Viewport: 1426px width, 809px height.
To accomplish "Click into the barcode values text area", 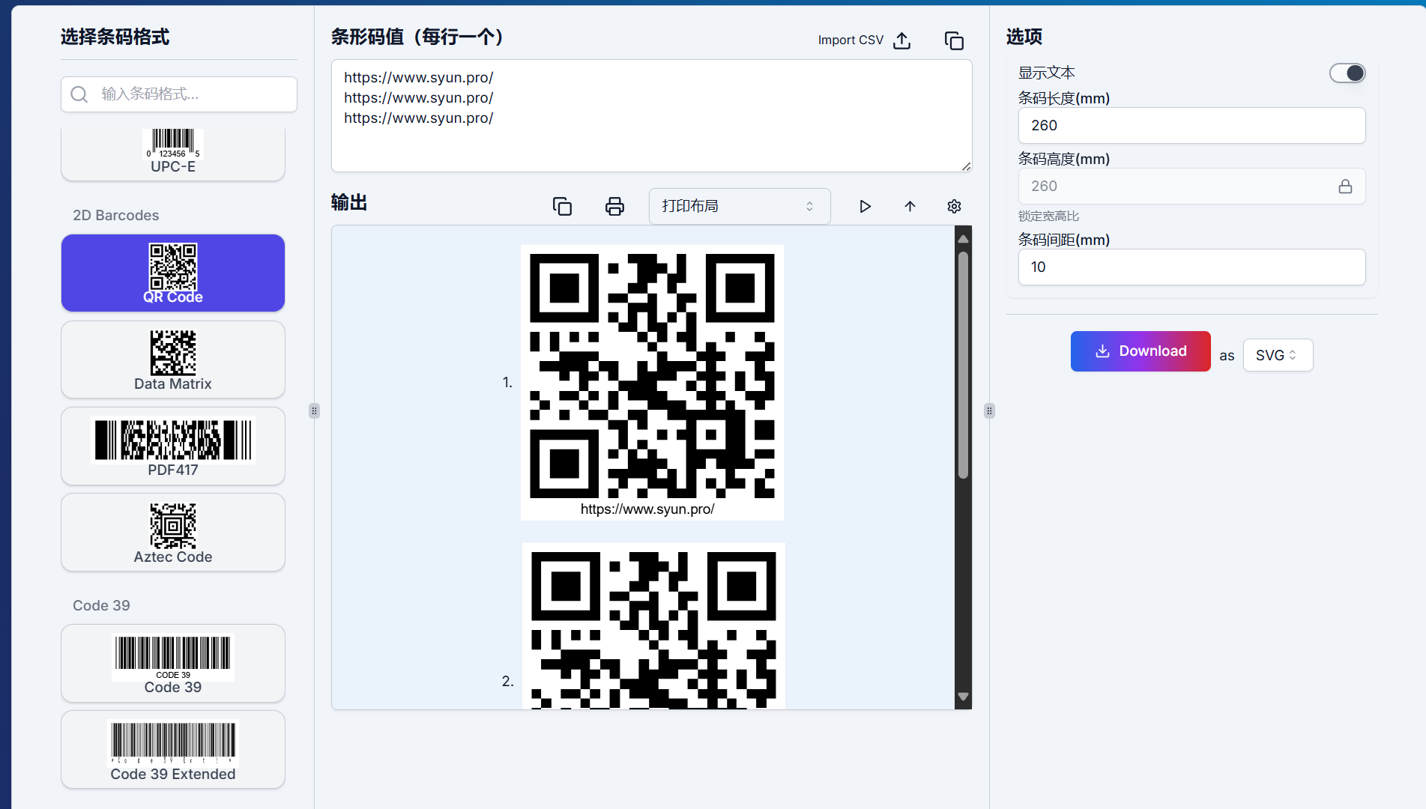I will (x=651, y=116).
